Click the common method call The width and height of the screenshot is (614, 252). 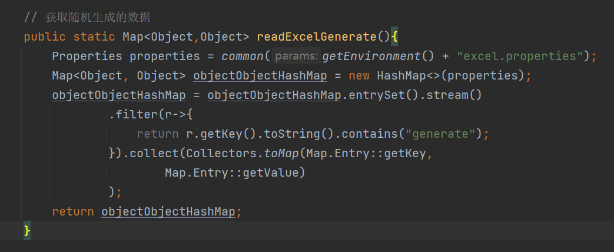coord(243,56)
